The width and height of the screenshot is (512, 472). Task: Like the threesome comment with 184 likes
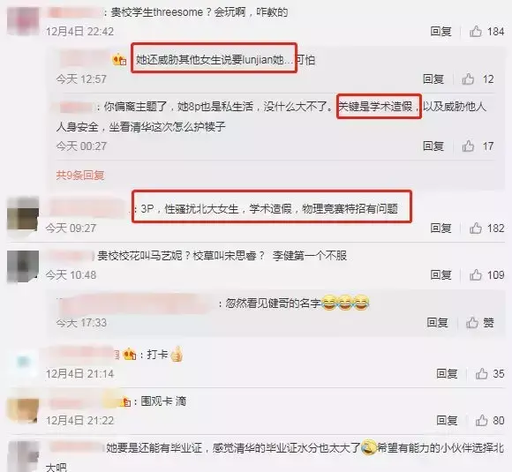click(x=486, y=32)
